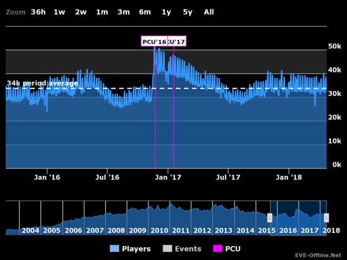This screenshot has height=260, width=347.
Task: Select the 1w zoom range
Action: point(60,12)
